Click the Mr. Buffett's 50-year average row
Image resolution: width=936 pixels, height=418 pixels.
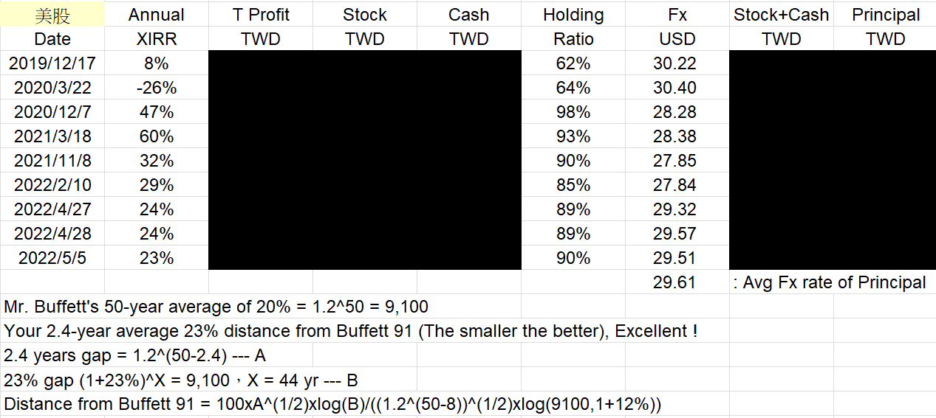[216, 307]
